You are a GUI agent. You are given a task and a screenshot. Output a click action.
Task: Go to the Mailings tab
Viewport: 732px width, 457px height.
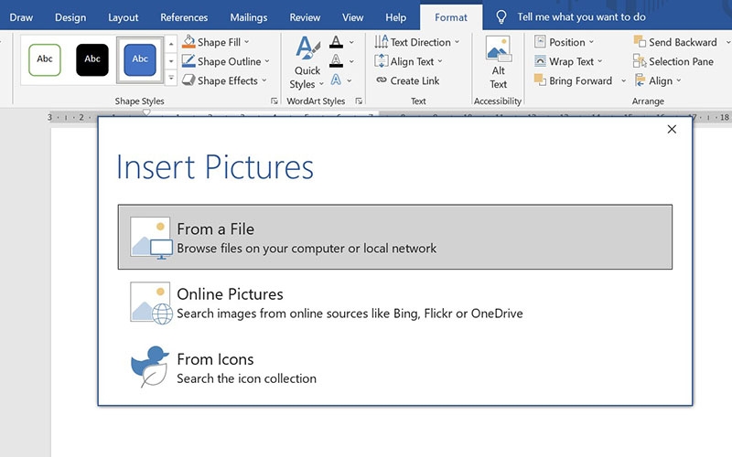click(248, 17)
